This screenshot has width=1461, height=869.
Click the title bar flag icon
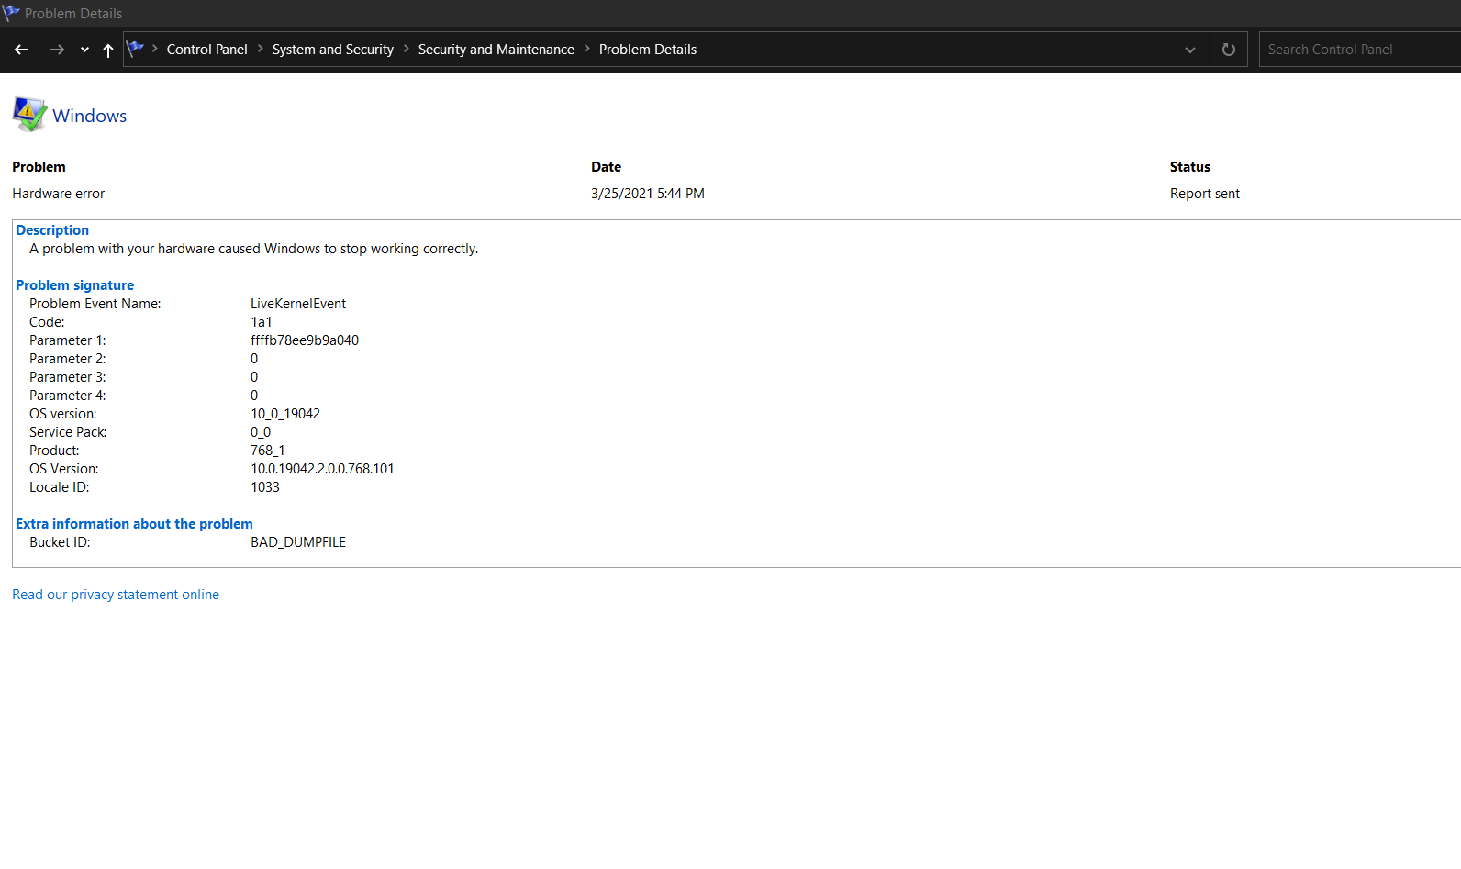tap(11, 13)
